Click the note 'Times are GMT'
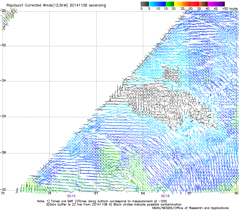 (62, 201)
